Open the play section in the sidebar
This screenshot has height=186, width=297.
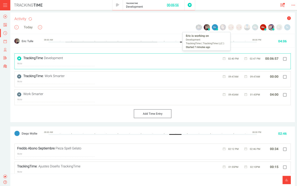pos(5,16)
